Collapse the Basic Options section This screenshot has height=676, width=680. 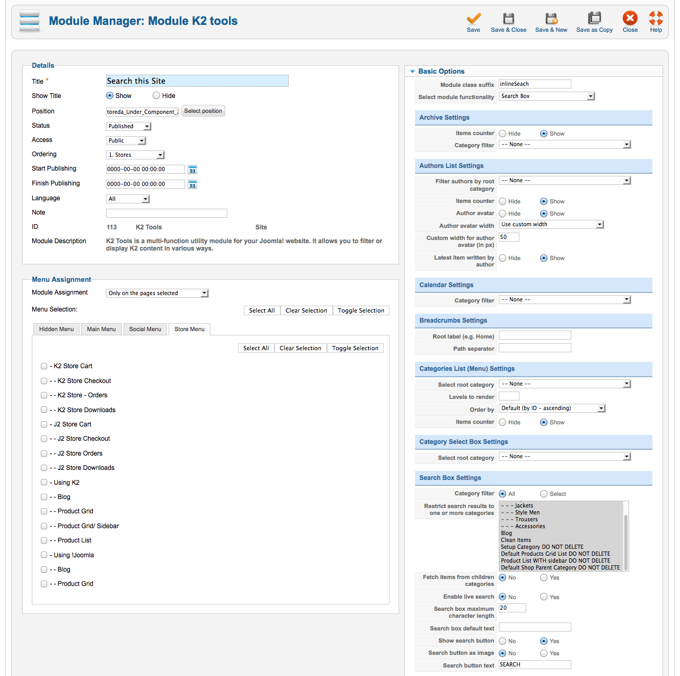[x=412, y=72]
